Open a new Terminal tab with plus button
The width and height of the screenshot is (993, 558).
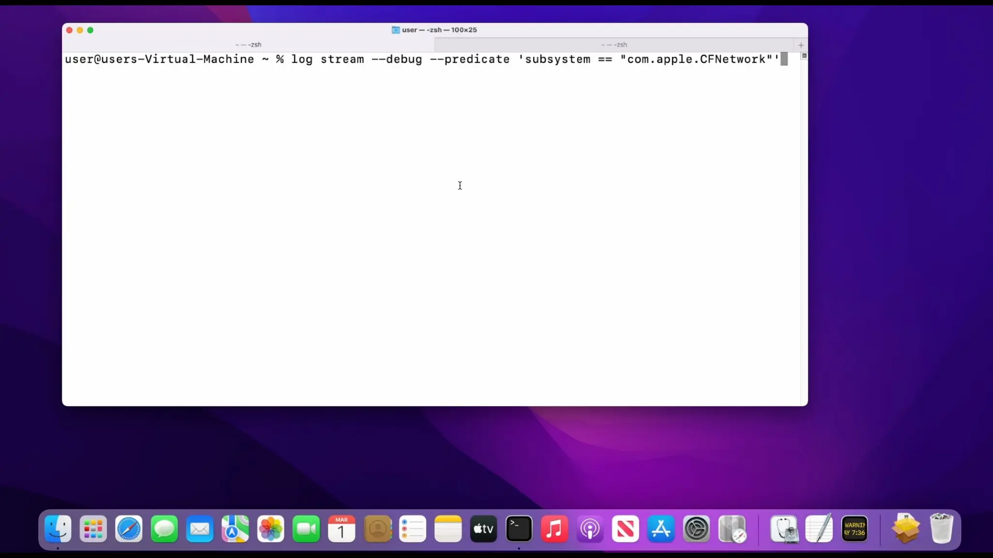coord(801,45)
